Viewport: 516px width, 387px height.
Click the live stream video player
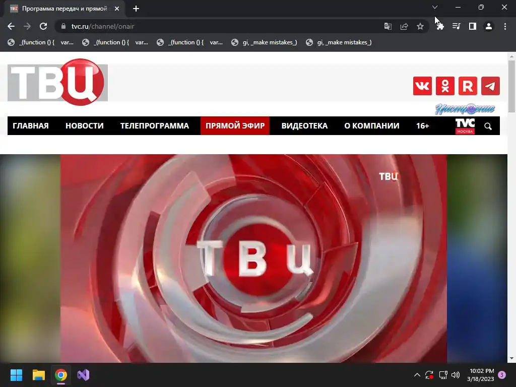pos(254,259)
